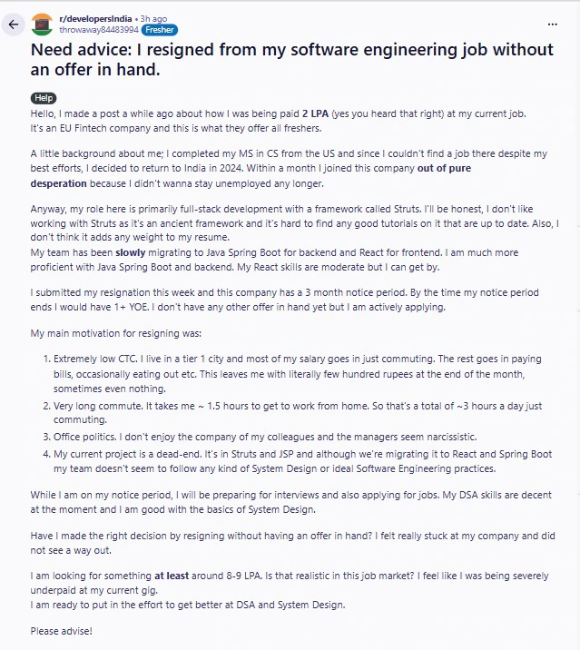This screenshot has height=650, width=580.
Task: Click the paragraph starting 'Anyway, my role'
Action: (x=290, y=215)
